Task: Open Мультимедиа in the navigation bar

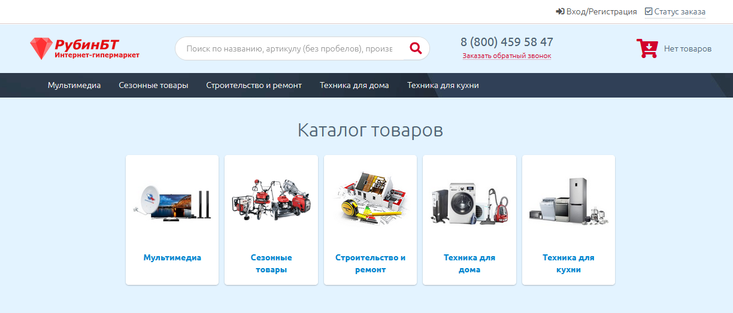Action: point(74,85)
